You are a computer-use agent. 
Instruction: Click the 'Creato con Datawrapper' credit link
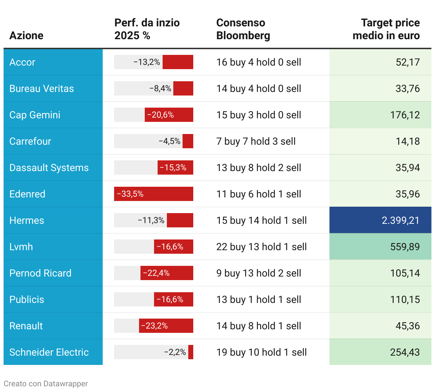(46, 384)
